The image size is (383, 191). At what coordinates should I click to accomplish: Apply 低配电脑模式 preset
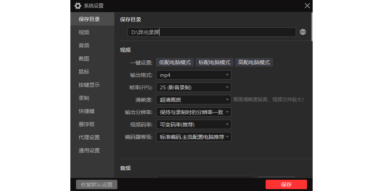[175, 62]
